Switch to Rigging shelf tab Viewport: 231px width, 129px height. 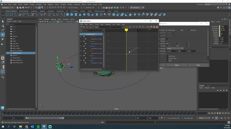[42, 11]
